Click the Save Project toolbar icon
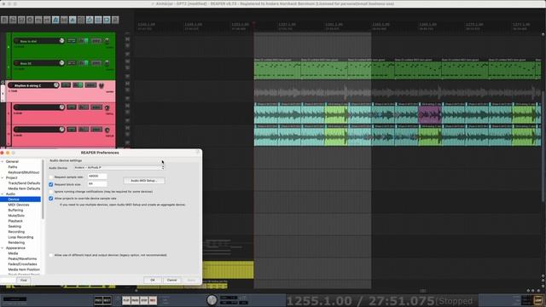This screenshot has height=307, width=546. pyautogui.click(x=21, y=20)
